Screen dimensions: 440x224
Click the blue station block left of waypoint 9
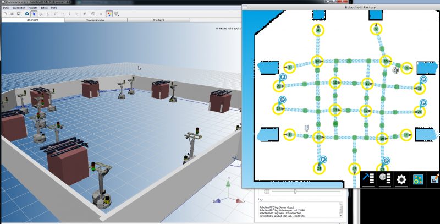pos(268,68)
